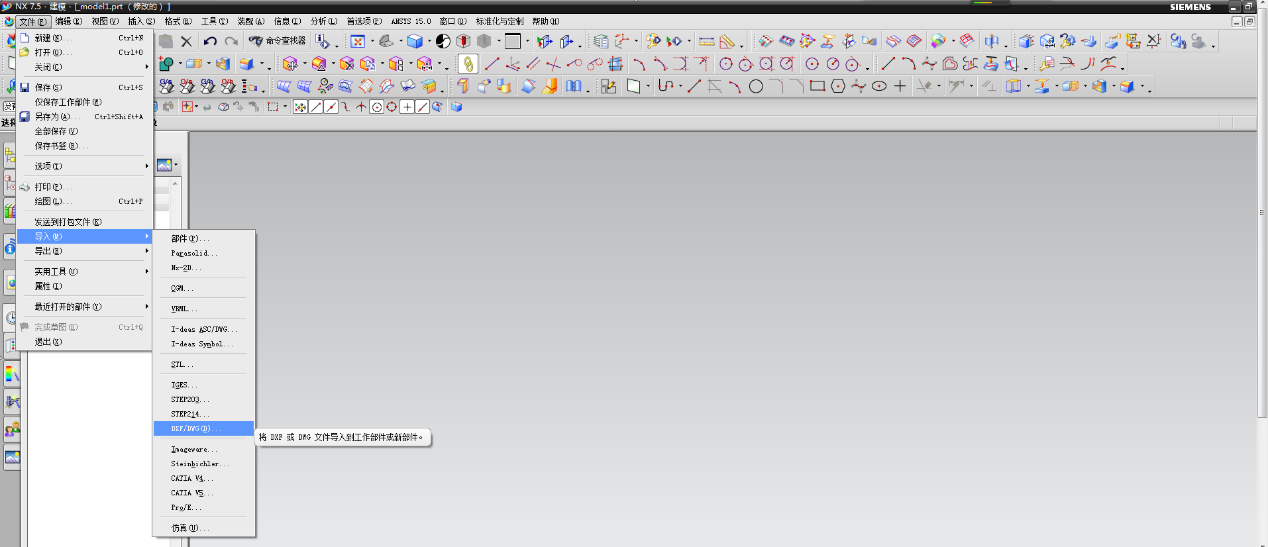This screenshot has height=547, width=1268.
Task: Click the right vertical scrollbar
Action: pyautogui.click(x=1262, y=212)
